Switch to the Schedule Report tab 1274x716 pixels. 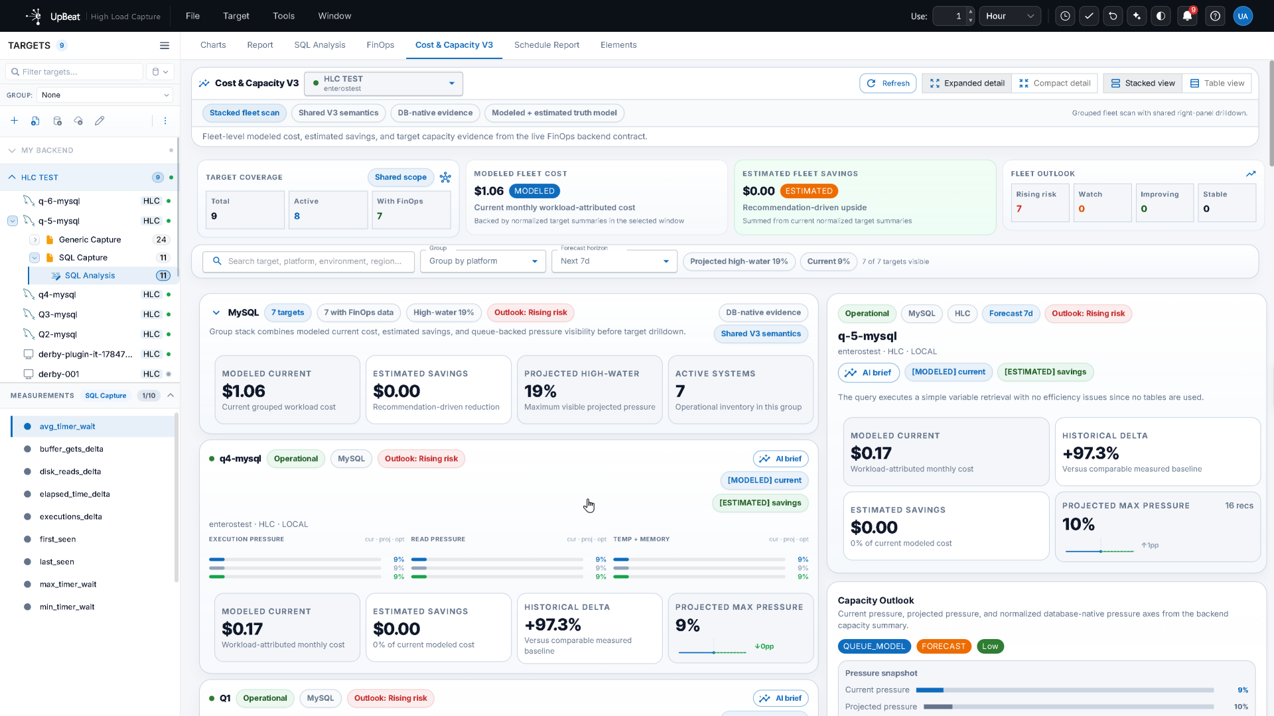click(547, 45)
